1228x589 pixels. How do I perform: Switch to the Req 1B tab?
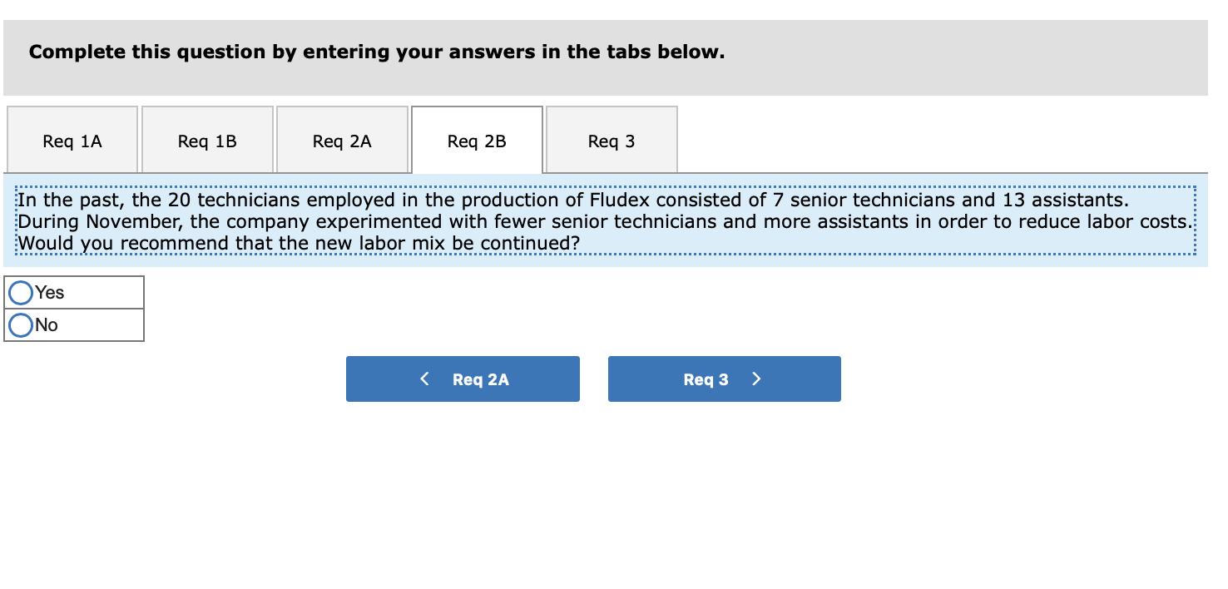click(206, 140)
